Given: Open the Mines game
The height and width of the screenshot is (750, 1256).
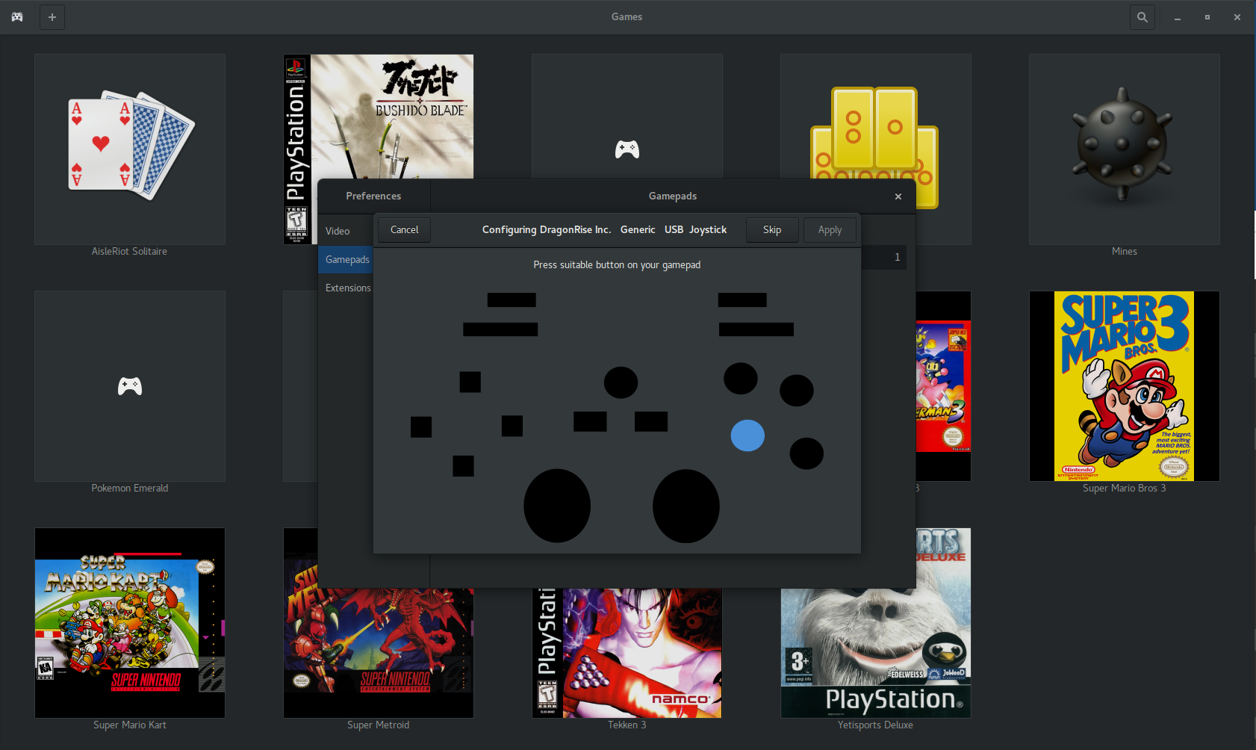Looking at the screenshot, I should tap(1124, 149).
